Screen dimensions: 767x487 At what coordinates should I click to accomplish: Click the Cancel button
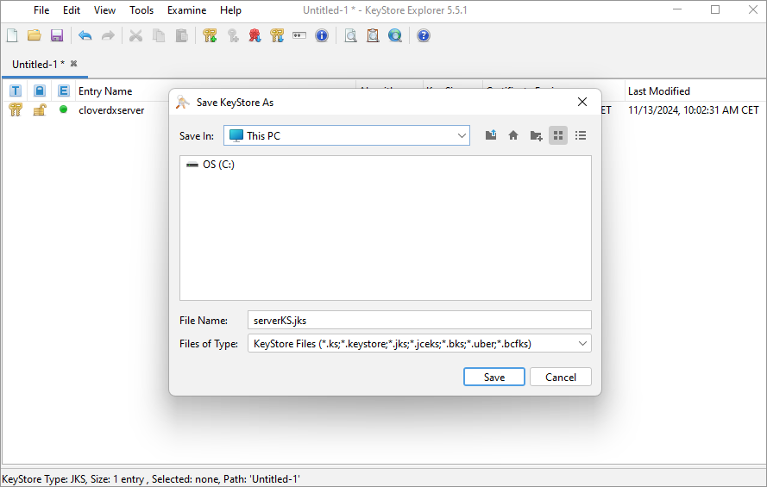(561, 377)
